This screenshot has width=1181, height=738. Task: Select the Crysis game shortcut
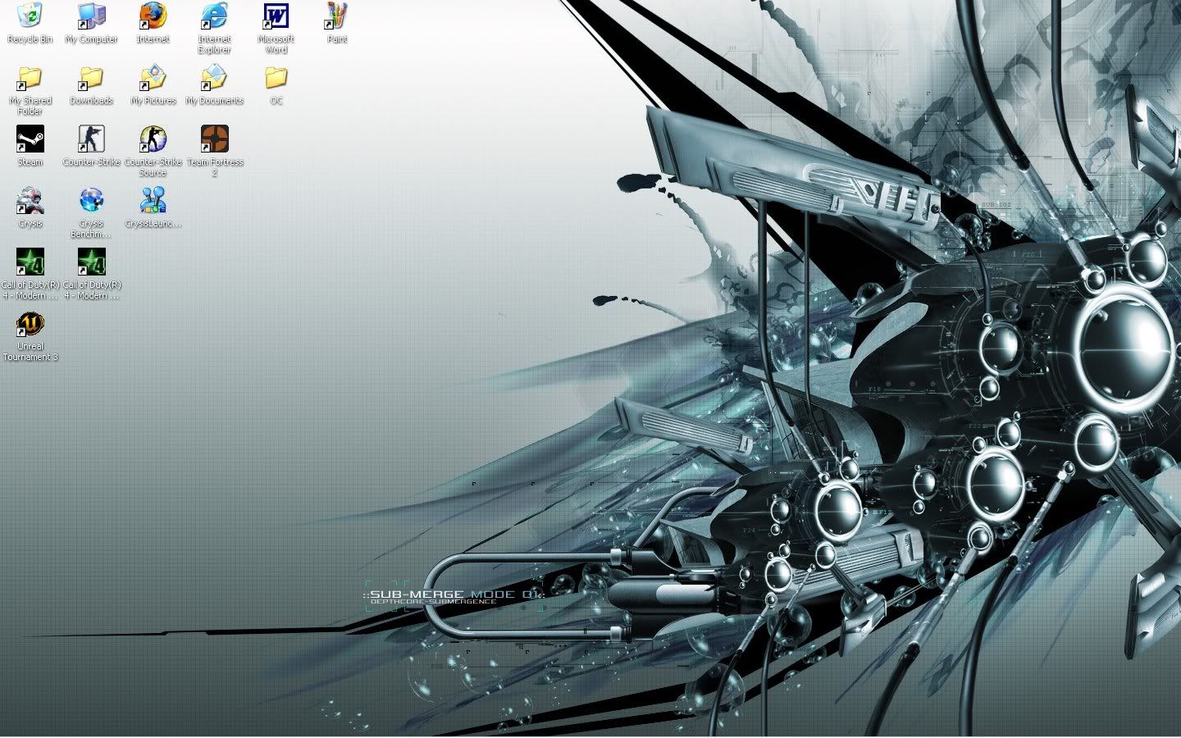[30, 201]
